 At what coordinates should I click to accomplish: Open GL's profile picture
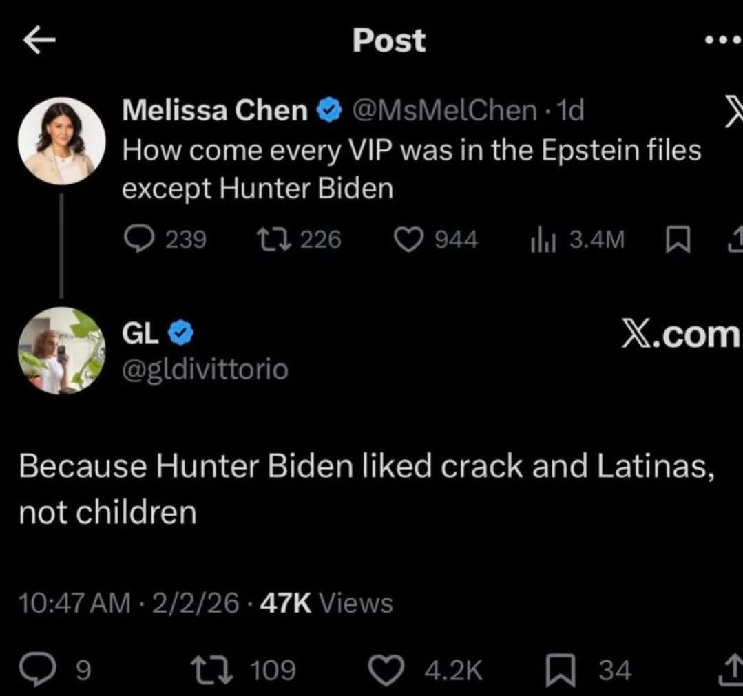tap(61, 350)
